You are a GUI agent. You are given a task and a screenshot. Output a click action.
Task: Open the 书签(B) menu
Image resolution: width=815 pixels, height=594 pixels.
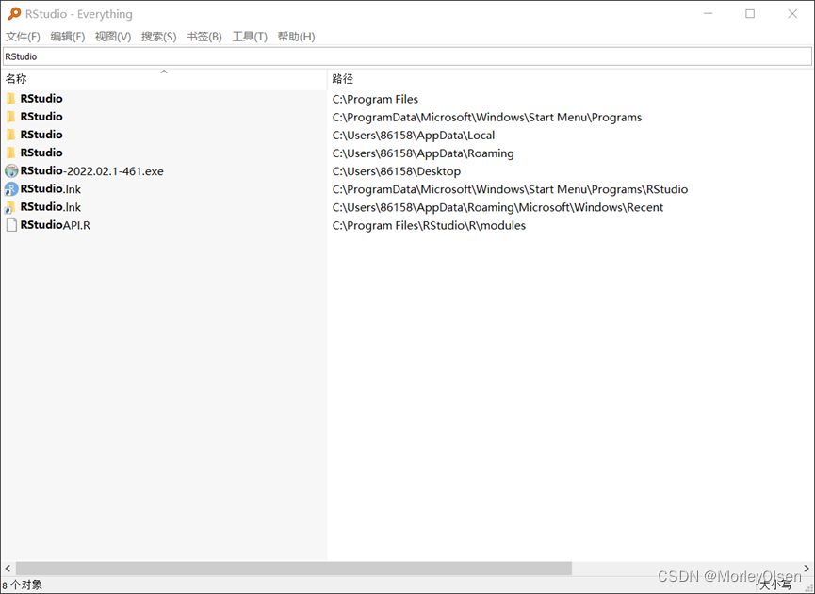(x=204, y=37)
